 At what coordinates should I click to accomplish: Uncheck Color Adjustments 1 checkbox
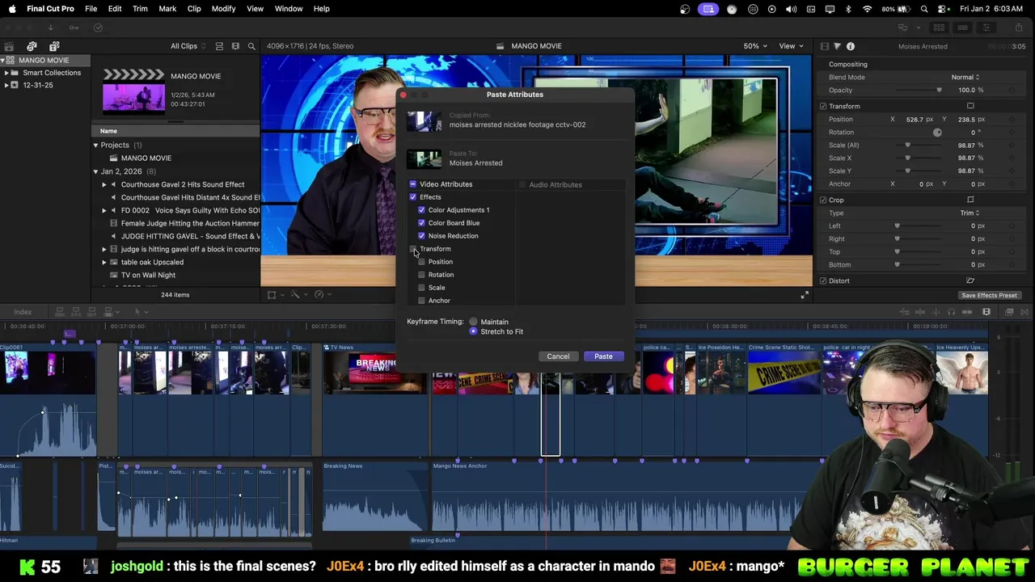click(x=421, y=210)
